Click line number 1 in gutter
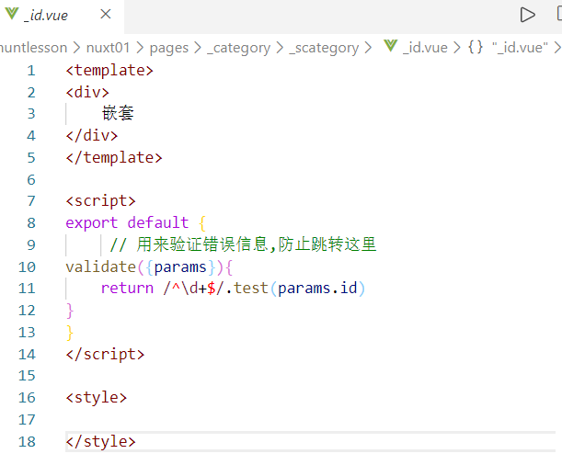 tap(30, 71)
